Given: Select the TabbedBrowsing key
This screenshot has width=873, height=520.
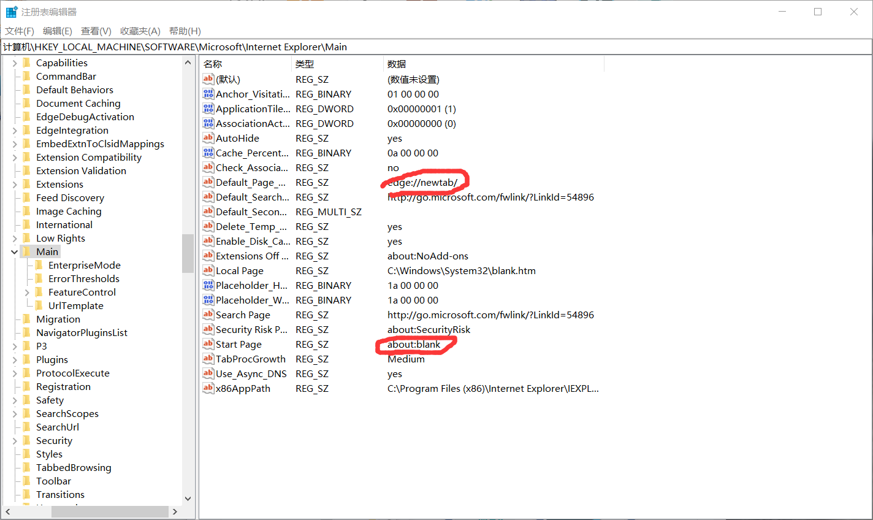Looking at the screenshot, I should 74,467.
